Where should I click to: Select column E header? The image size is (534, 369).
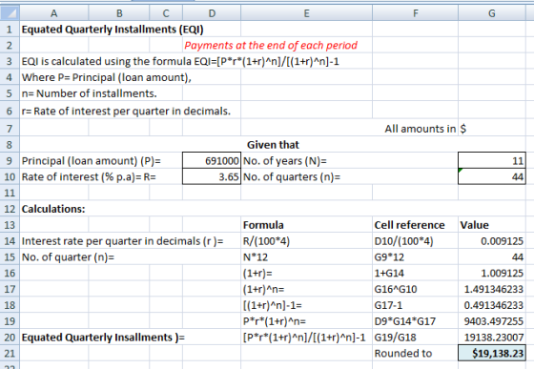(x=306, y=13)
